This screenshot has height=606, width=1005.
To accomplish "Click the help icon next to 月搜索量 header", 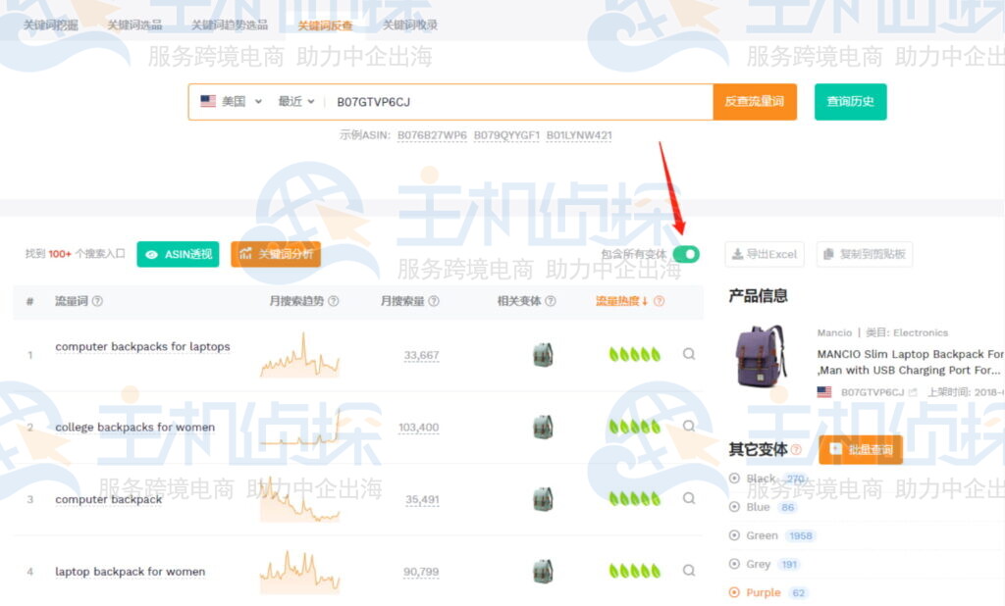I will pos(434,299).
